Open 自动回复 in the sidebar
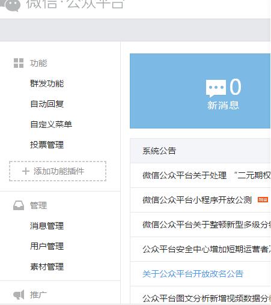 (x=47, y=104)
